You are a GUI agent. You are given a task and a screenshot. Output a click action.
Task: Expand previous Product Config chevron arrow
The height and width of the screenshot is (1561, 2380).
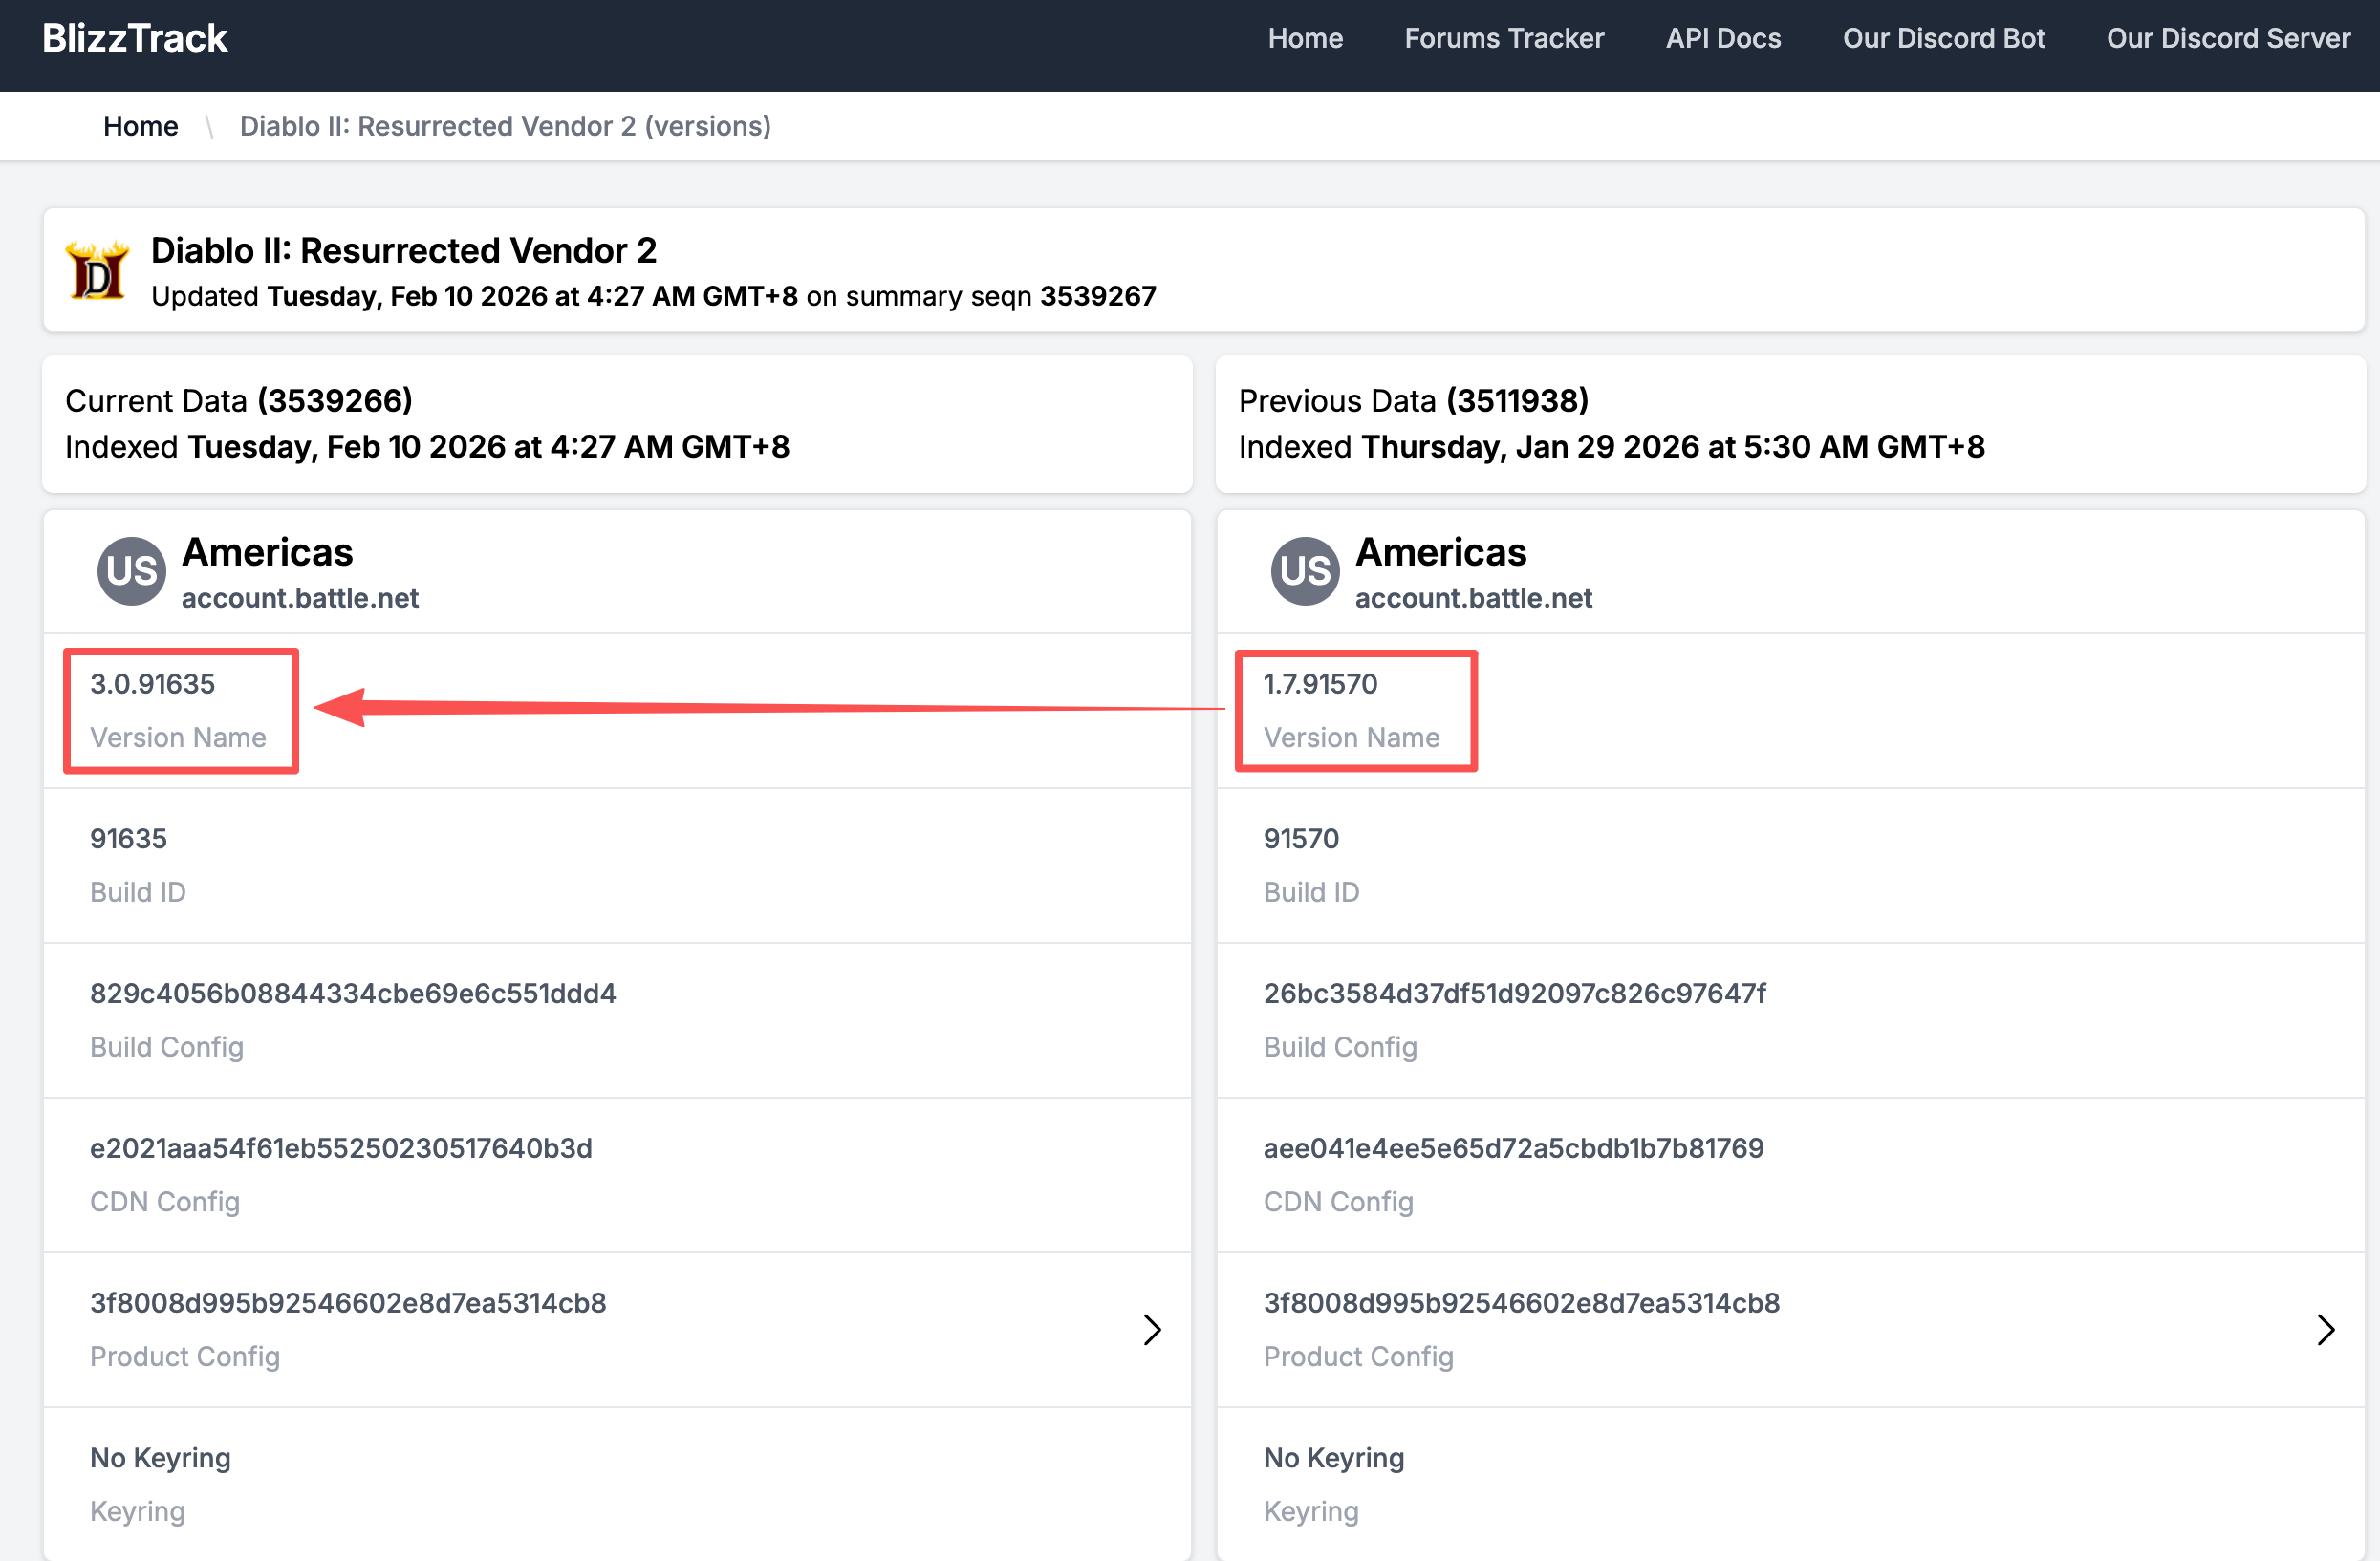(2325, 1329)
